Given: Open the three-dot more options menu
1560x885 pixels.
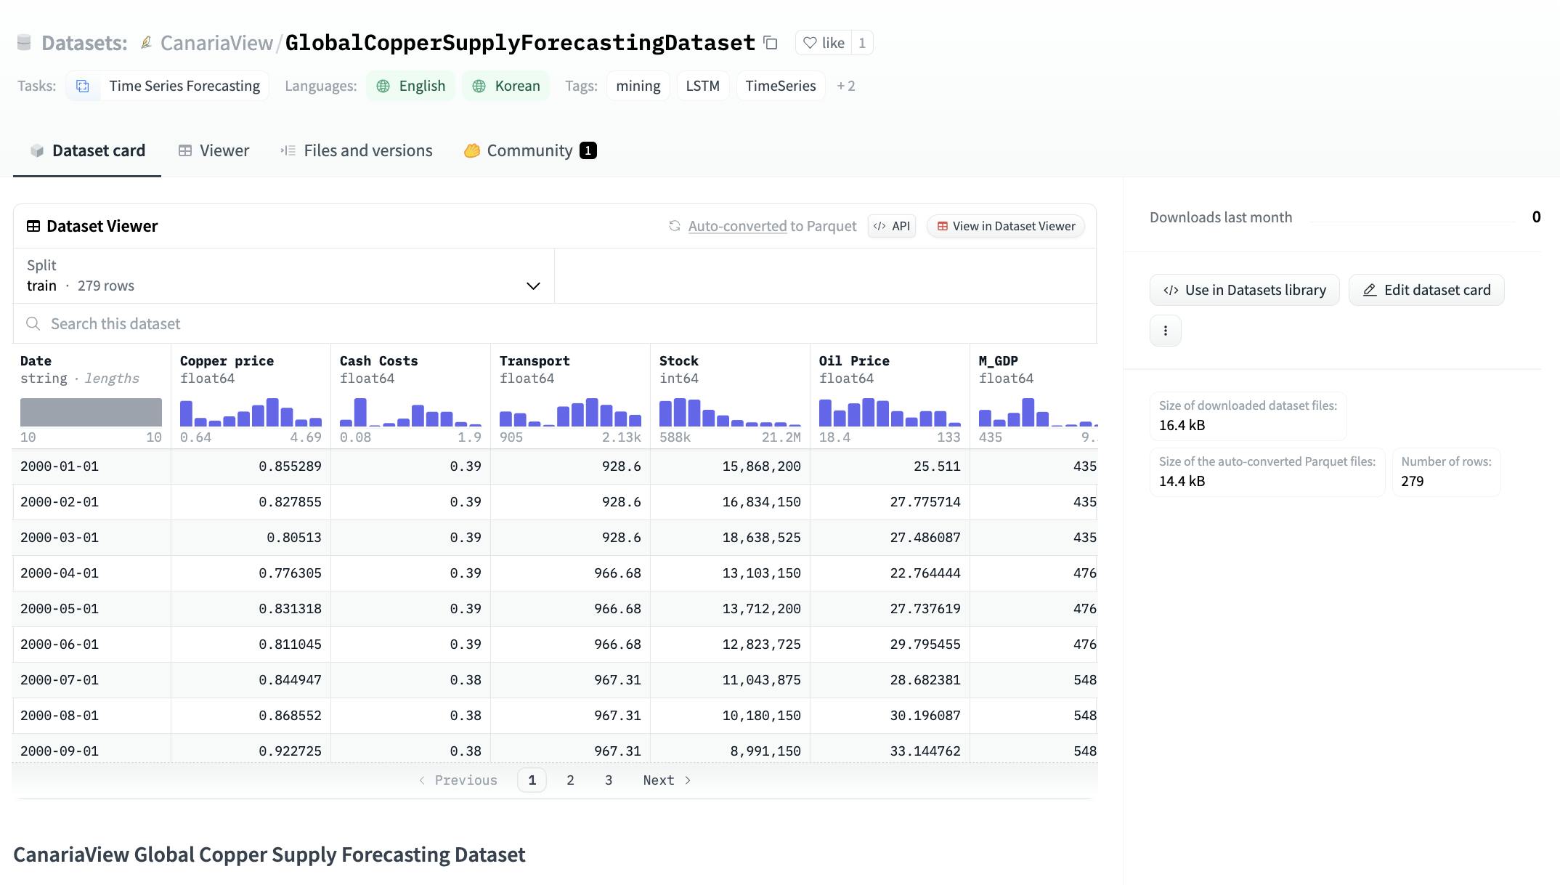Looking at the screenshot, I should point(1165,331).
